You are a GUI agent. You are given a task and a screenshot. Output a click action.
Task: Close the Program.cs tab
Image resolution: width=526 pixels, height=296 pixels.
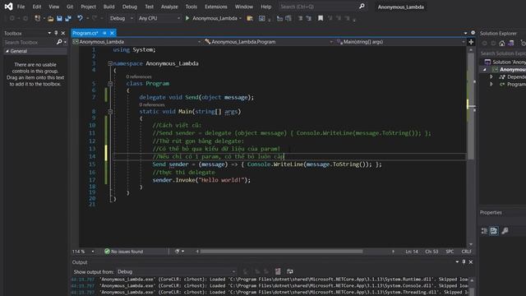(112, 33)
